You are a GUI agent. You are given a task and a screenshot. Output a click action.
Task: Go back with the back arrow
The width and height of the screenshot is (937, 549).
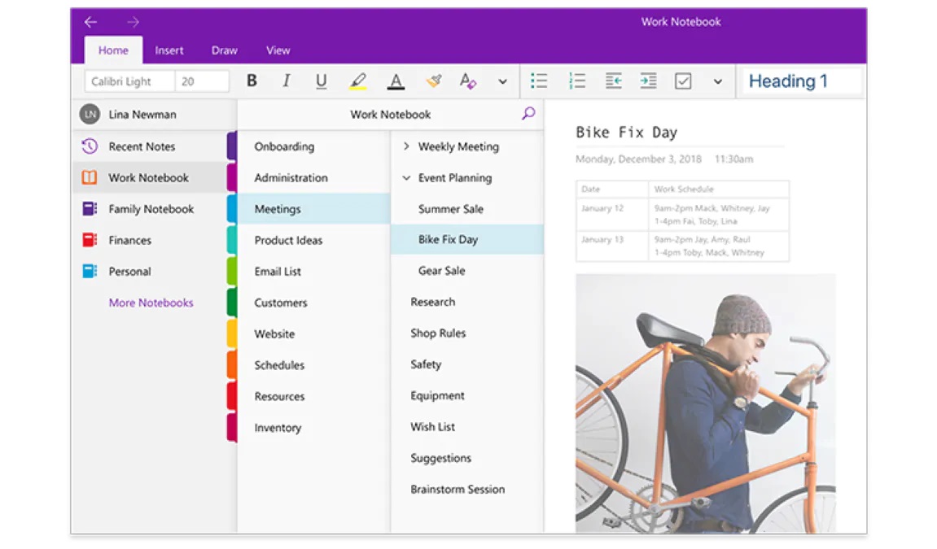point(91,22)
